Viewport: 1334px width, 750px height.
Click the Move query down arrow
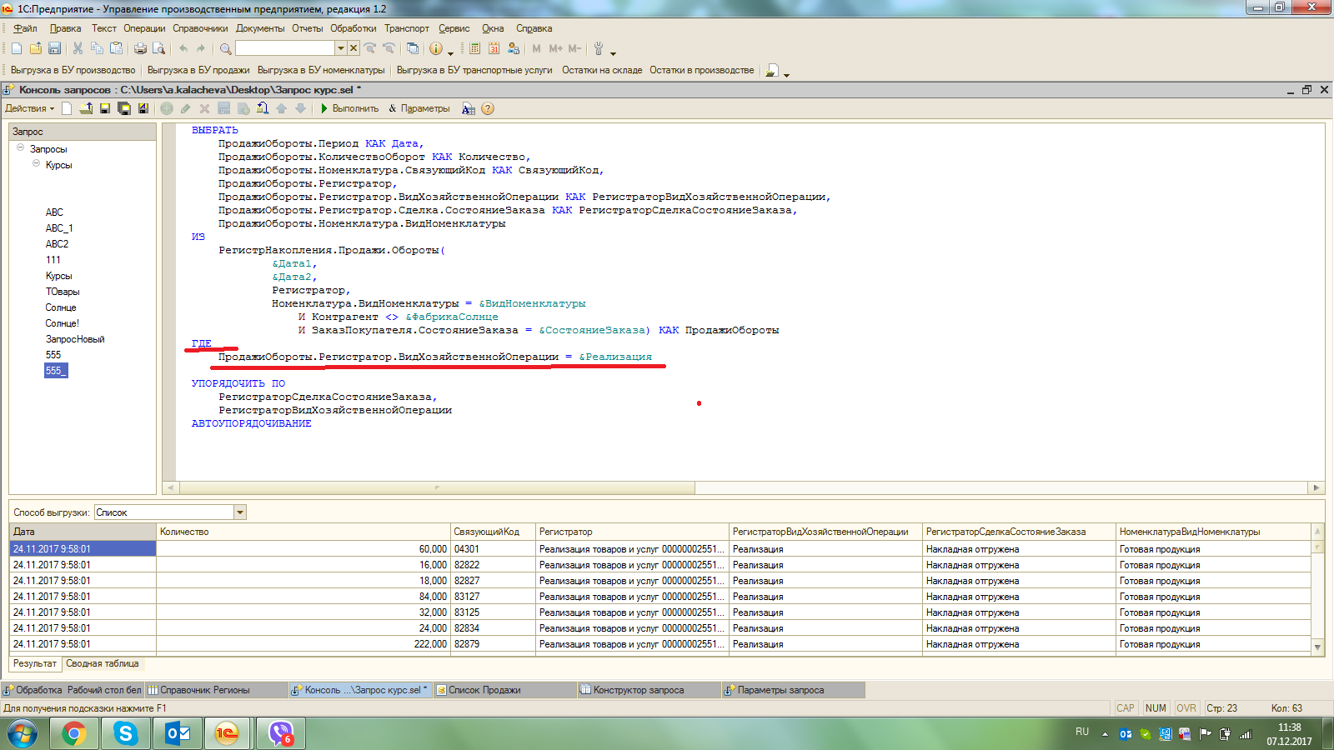pyautogui.click(x=300, y=108)
